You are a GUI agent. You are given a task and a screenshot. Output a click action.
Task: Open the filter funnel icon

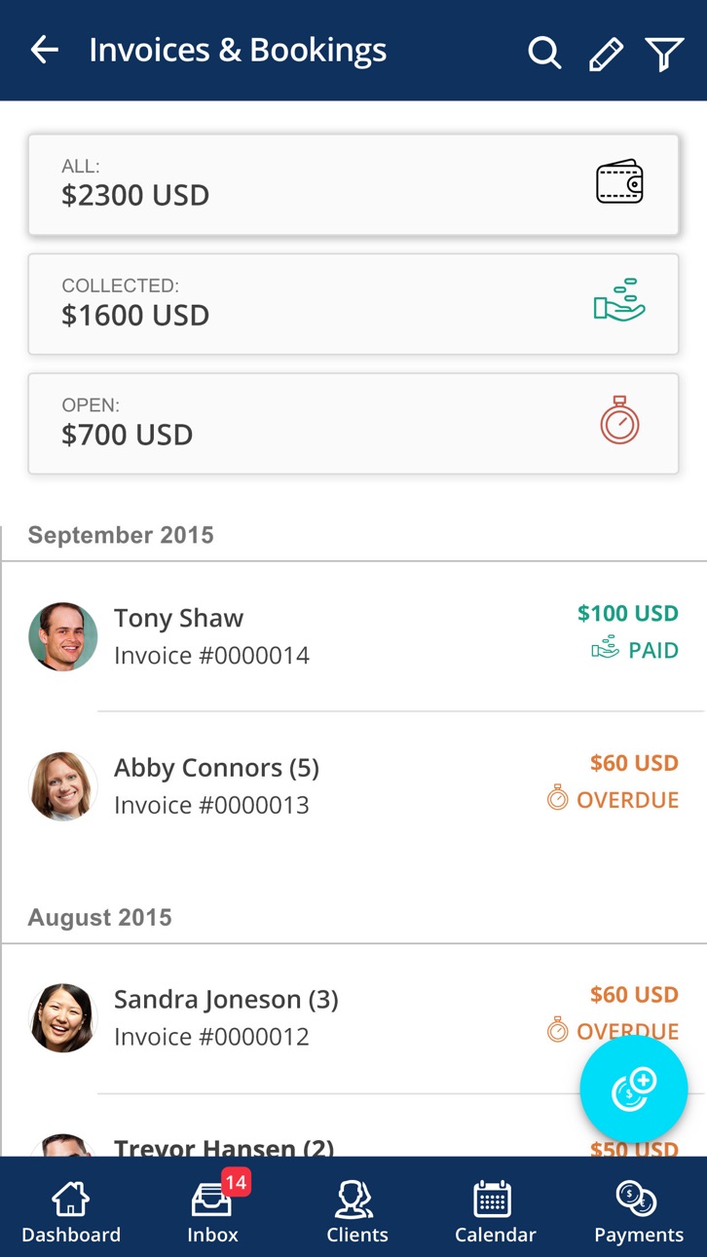664,54
